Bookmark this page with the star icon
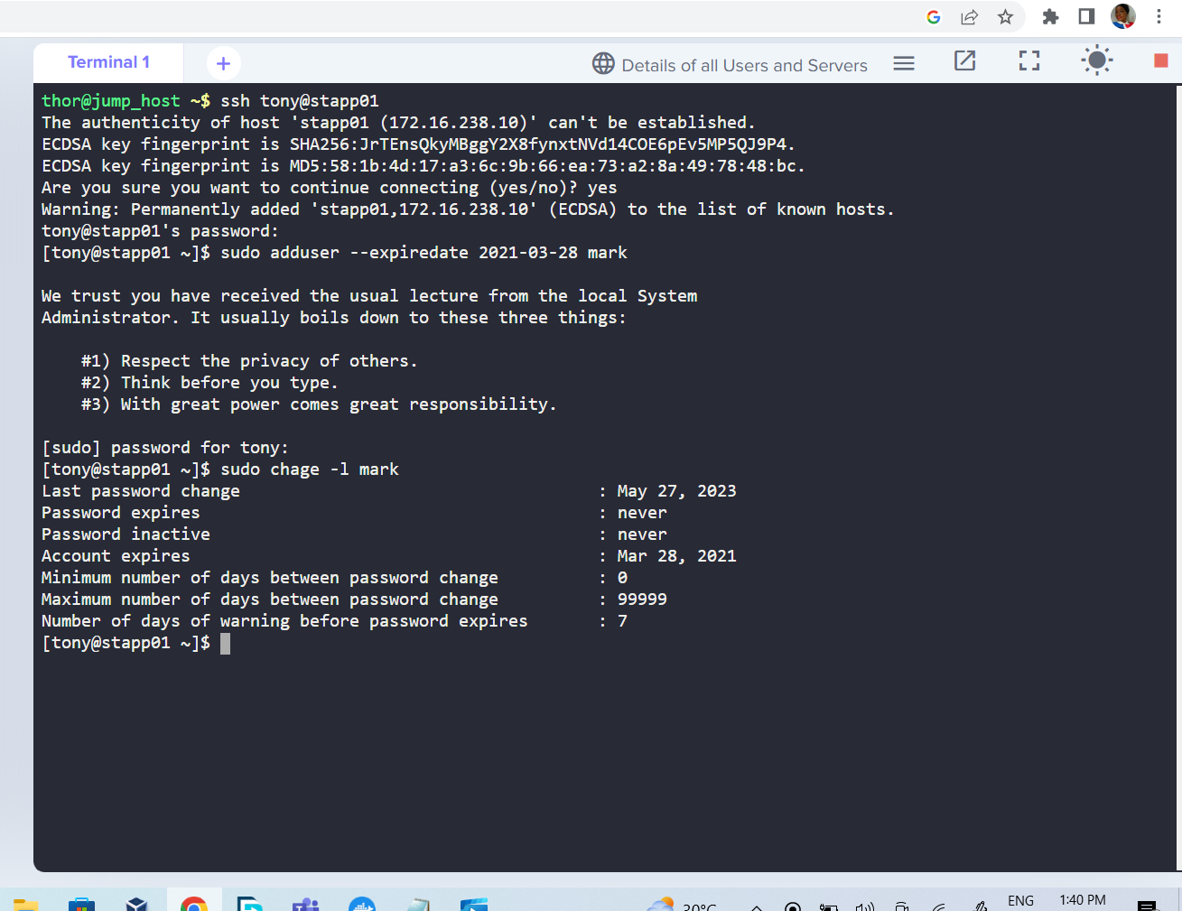This screenshot has width=1182, height=911. pos(1005,16)
